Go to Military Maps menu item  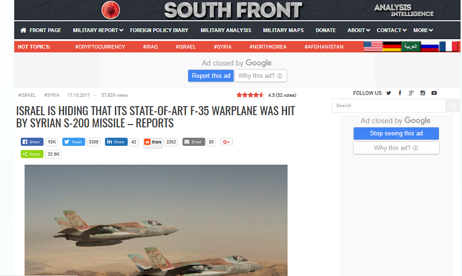point(283,31)
